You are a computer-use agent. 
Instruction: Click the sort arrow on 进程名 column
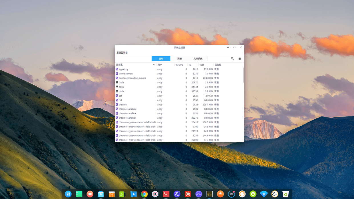pyautogui.click(x=154, y=65)
